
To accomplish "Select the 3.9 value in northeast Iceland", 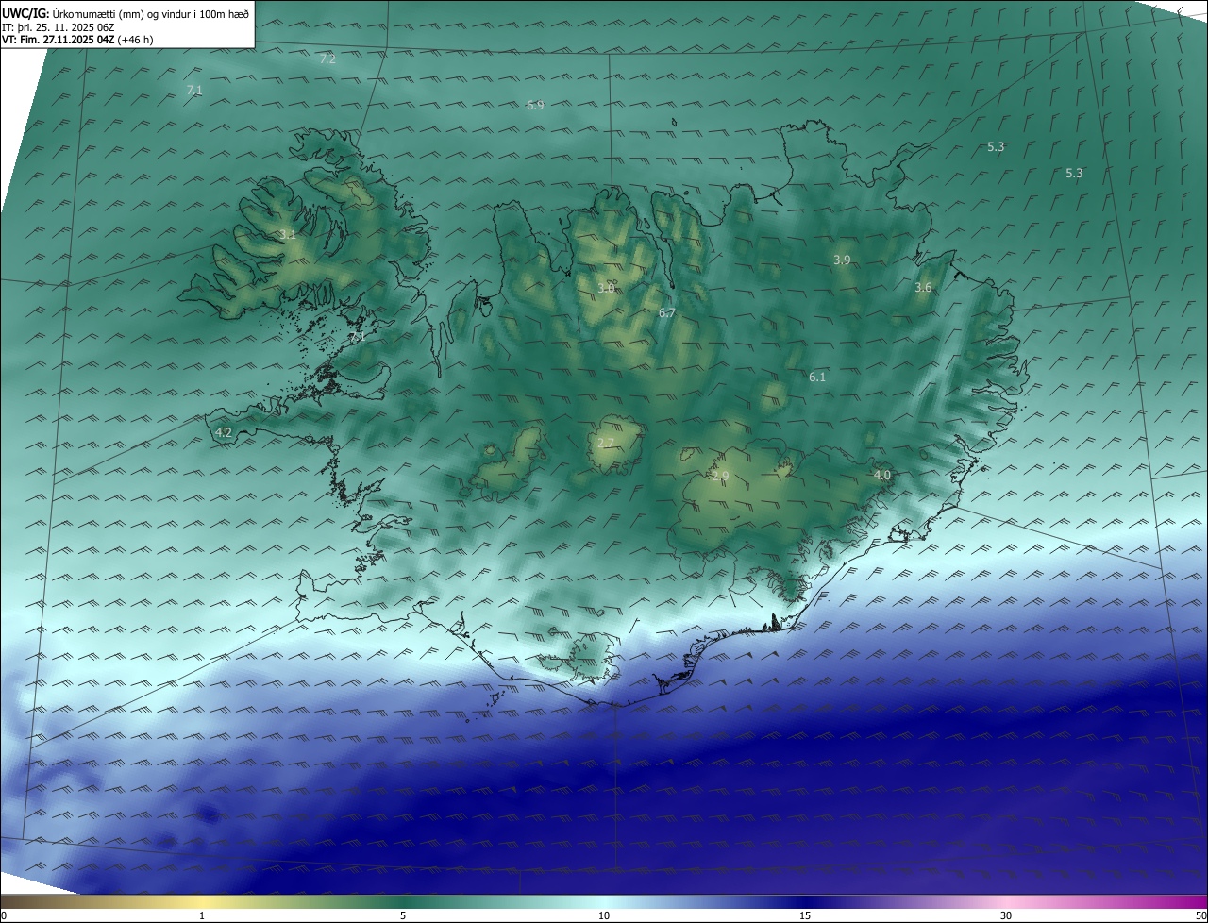I will click(x=842, y=260).
